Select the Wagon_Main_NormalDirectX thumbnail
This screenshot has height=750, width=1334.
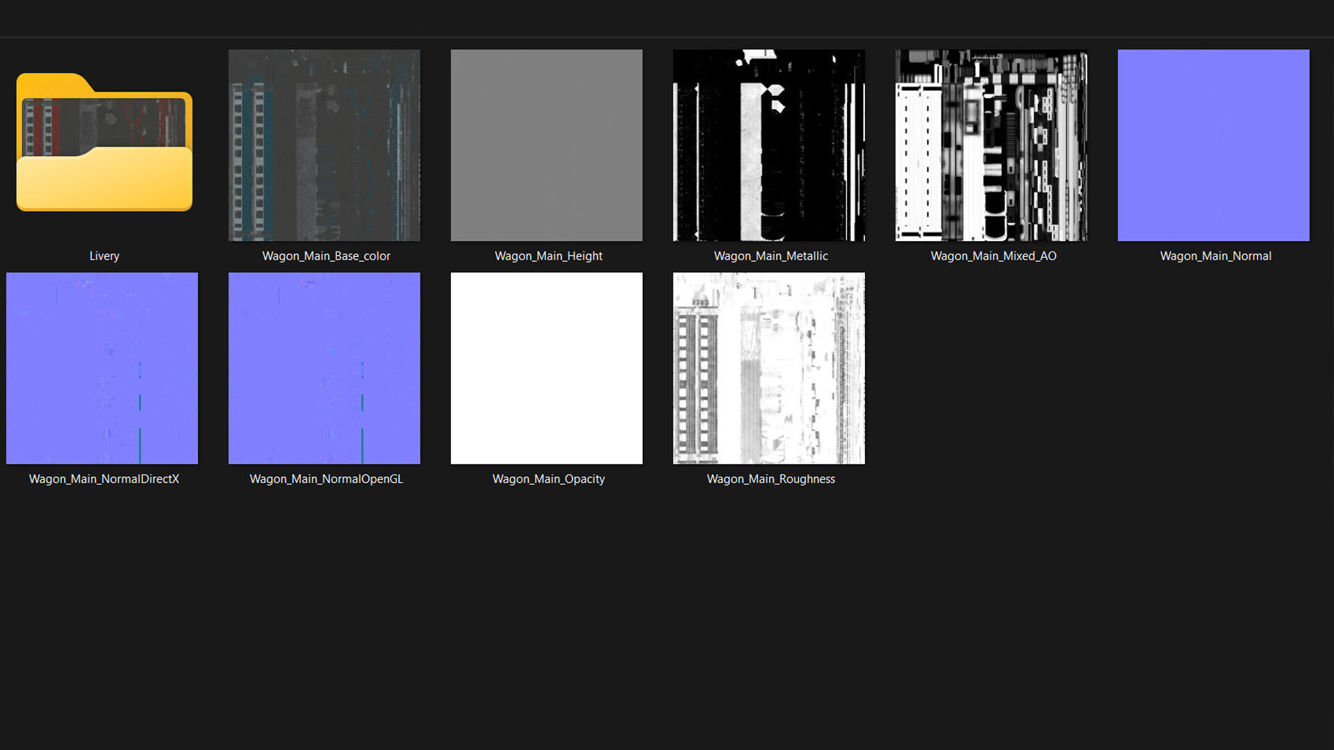[x=102, y=368]
